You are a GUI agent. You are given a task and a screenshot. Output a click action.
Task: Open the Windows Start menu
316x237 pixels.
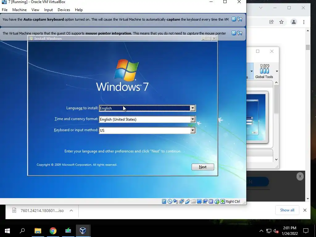pyautogui.click(x=7, y=231)
